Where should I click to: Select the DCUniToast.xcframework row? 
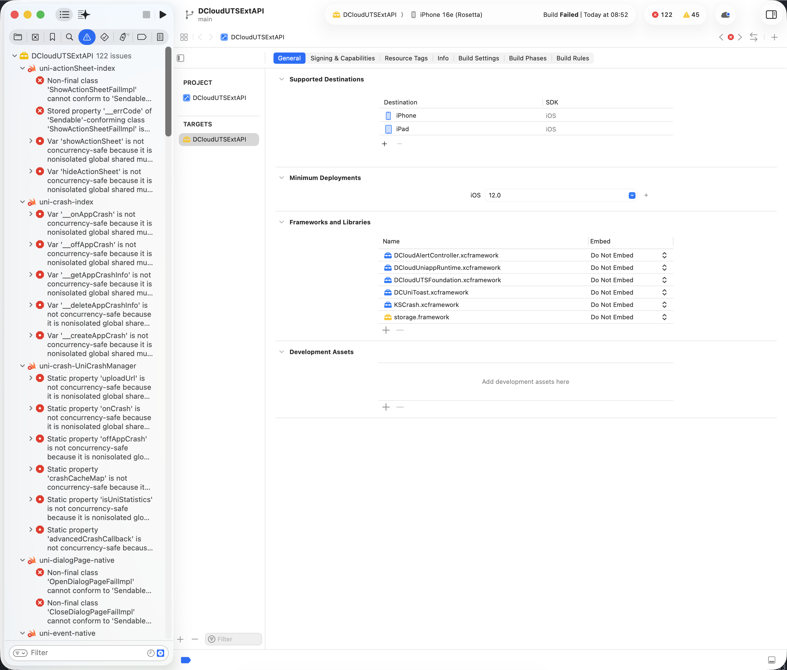pyautogui.click(x=526, y=293)
